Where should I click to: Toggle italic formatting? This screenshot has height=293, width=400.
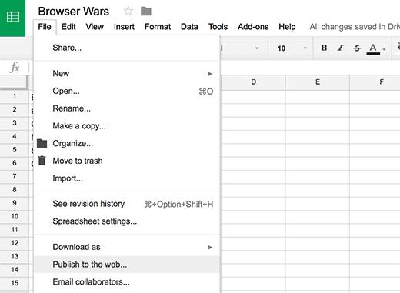coord(341,48)
